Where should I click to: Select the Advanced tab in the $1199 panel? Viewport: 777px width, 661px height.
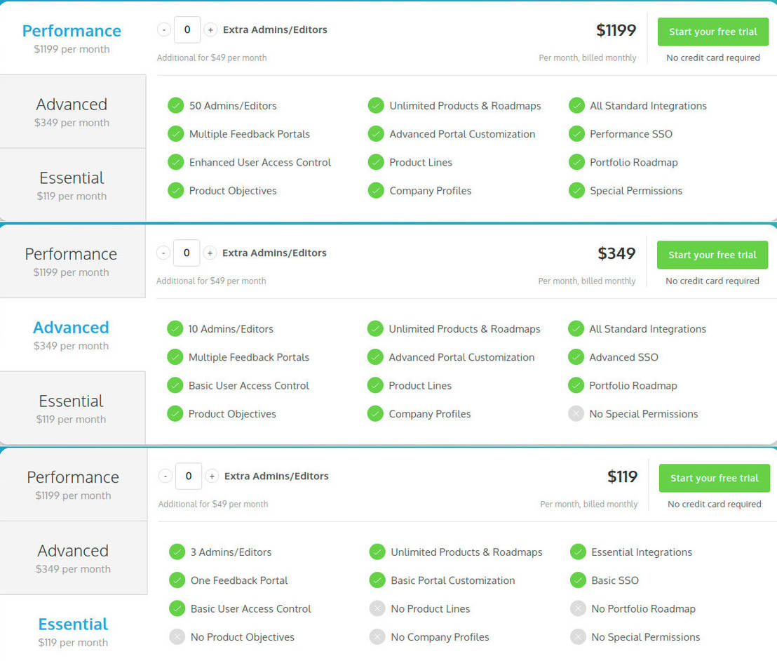tap(73, 112)
